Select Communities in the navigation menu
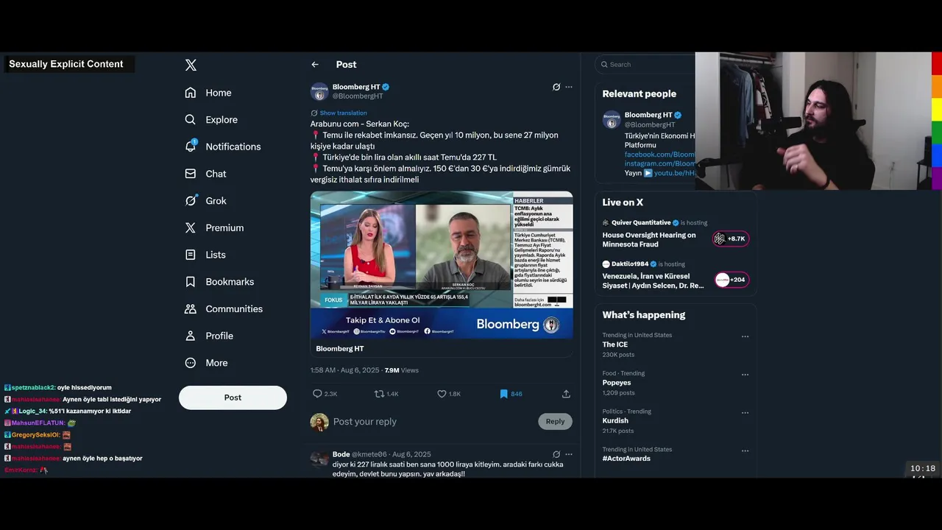This screenshot has width=942, height=530. tap(234, 308)
